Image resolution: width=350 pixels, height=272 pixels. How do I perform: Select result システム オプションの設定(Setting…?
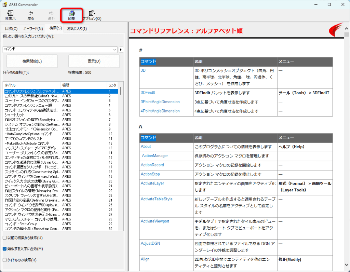coord(61,124)
